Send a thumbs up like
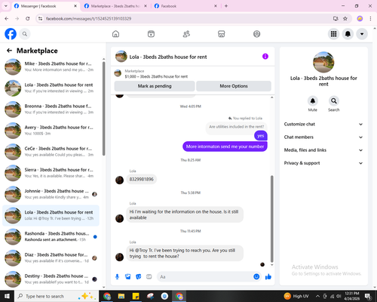The width and height of the screenshot is (377, 302). pyautogui.click(x=268, y=277)
